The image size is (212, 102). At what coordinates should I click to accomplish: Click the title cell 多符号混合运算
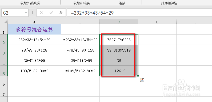tap(34, 29)
